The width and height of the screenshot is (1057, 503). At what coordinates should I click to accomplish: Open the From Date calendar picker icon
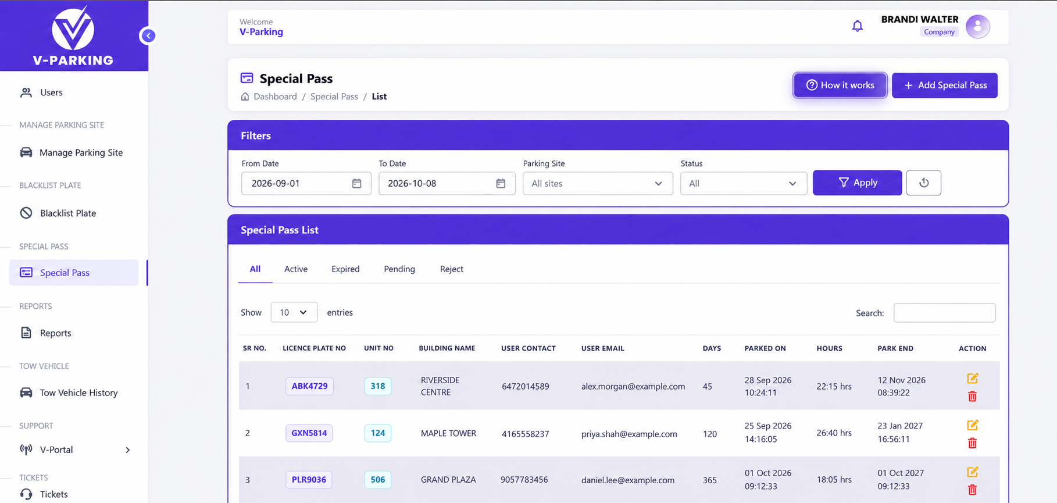pyautogui.click(x=356, y=184)
